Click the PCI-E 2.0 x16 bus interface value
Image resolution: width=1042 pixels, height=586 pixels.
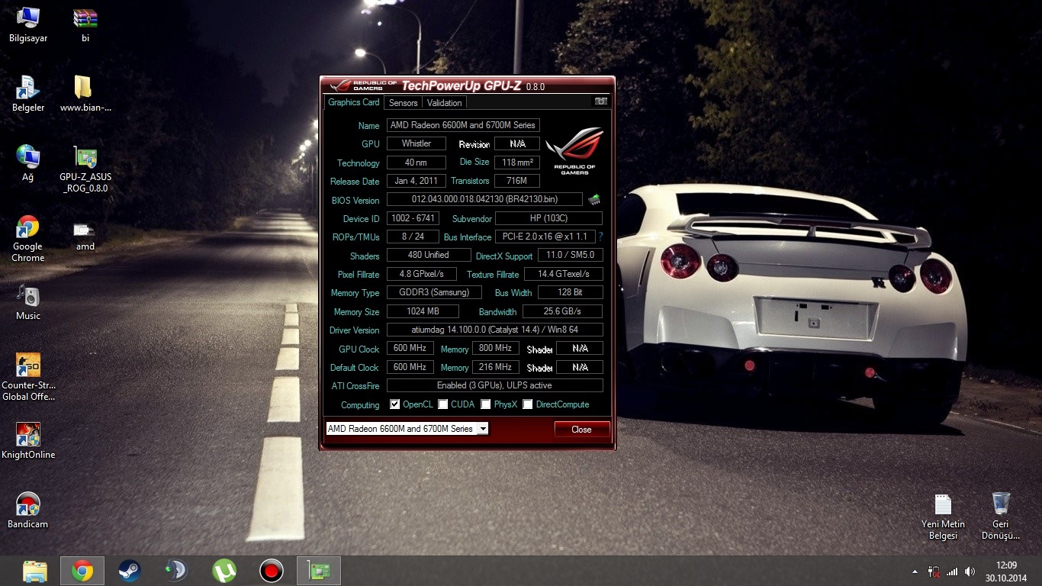pyautogui.click(x=545, y=237)
